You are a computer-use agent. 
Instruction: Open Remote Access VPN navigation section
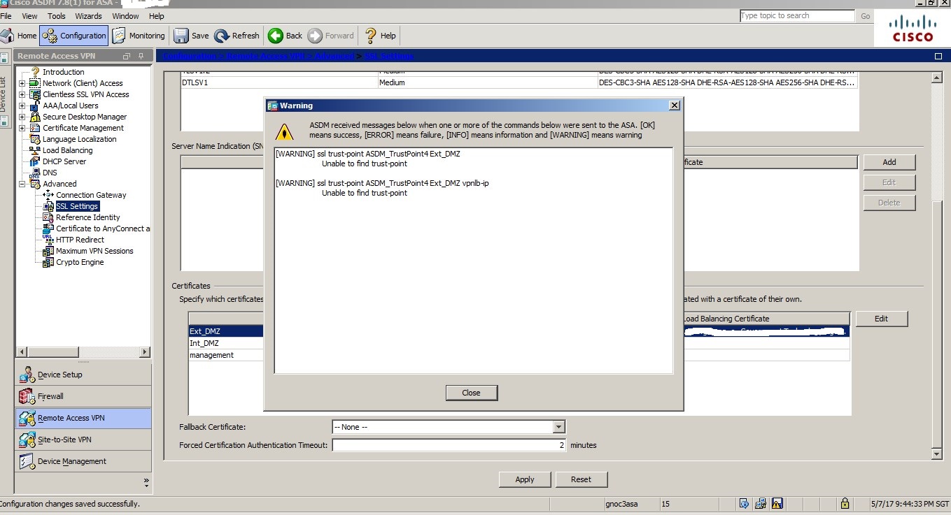coord(83,418)
